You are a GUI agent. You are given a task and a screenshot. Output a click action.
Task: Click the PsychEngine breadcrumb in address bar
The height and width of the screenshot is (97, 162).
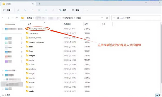click(x=67, y=18)
